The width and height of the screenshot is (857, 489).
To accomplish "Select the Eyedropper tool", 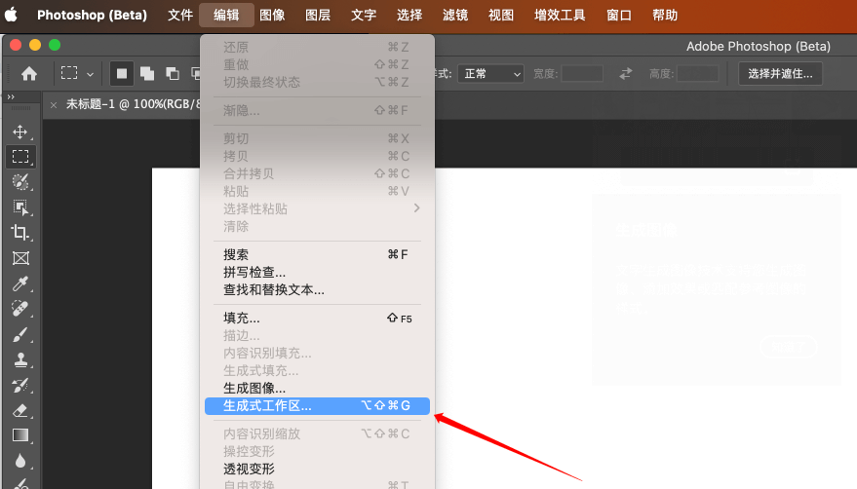I will (x=20, y=283).
